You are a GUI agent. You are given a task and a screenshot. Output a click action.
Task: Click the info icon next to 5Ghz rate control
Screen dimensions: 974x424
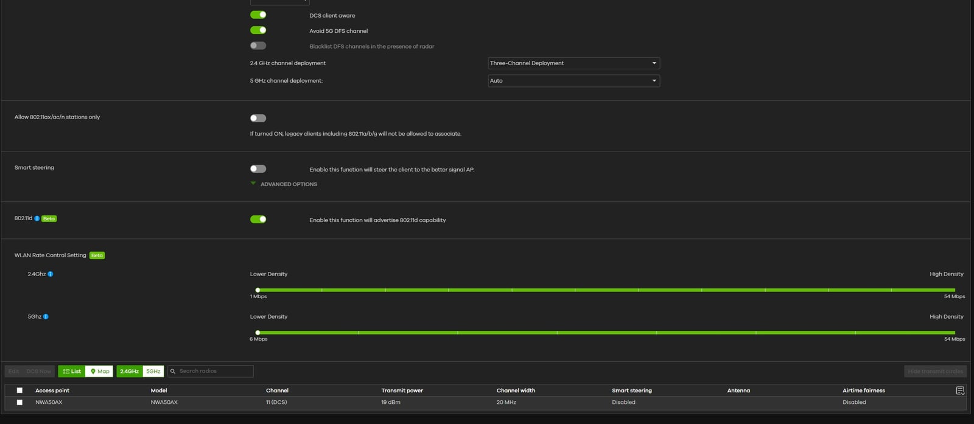click(46, 317)
